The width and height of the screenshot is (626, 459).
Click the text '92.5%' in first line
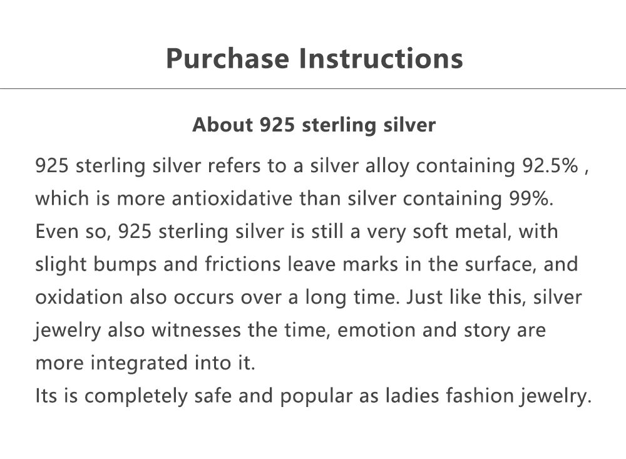click(x=550, y=165)
